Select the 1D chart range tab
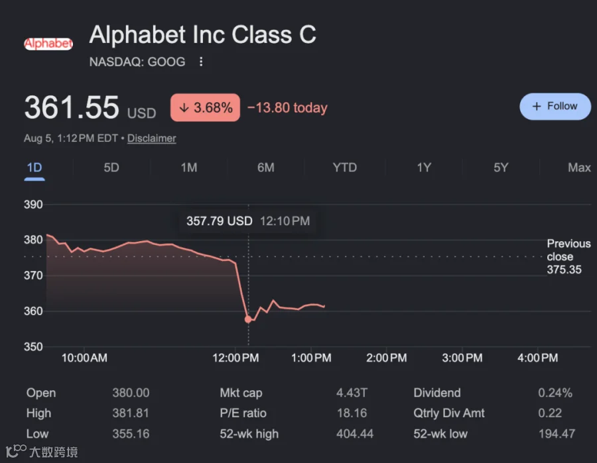Image resolution: width=597 pixels, height=463 pixels. [x=34, y=168]
